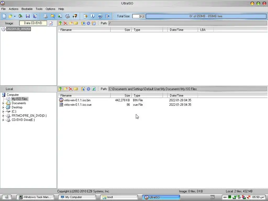Switch to Windows Task Manager in taskbar

click(x=35, y=197)
